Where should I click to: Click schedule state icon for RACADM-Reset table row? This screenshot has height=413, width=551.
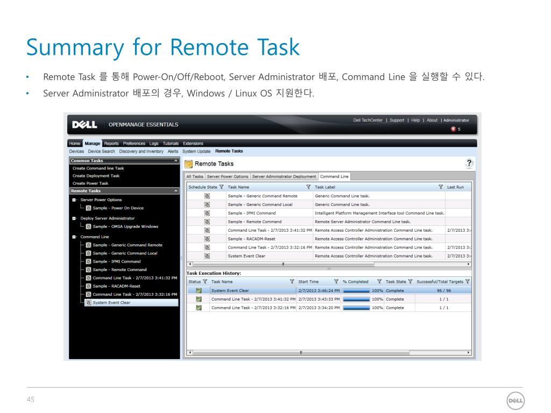click(x=207, y=239)
